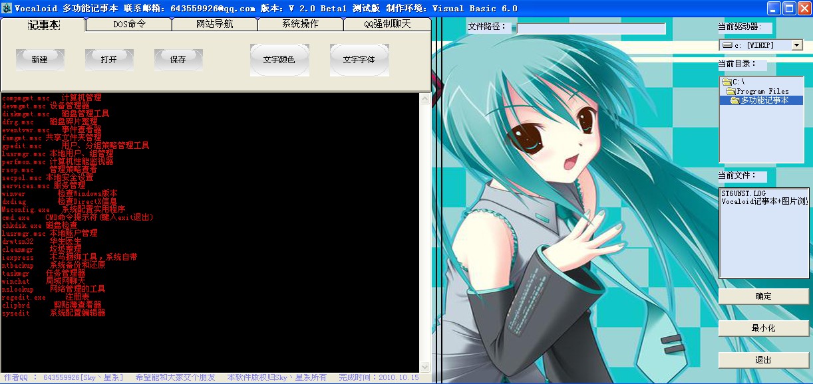Click the C:\ folder icon in directory list
Image resolution: width=813 pixels, height=384 pixels.
[727, 82]
